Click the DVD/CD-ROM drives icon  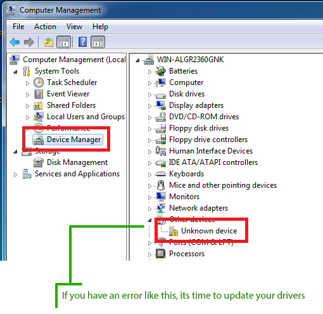coord(161,117)
